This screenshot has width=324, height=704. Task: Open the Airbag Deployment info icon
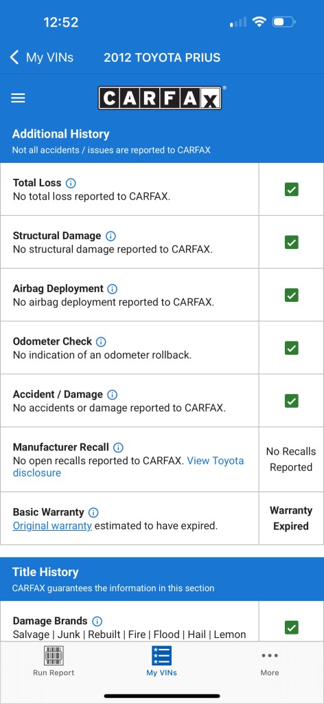coord(113,289)
